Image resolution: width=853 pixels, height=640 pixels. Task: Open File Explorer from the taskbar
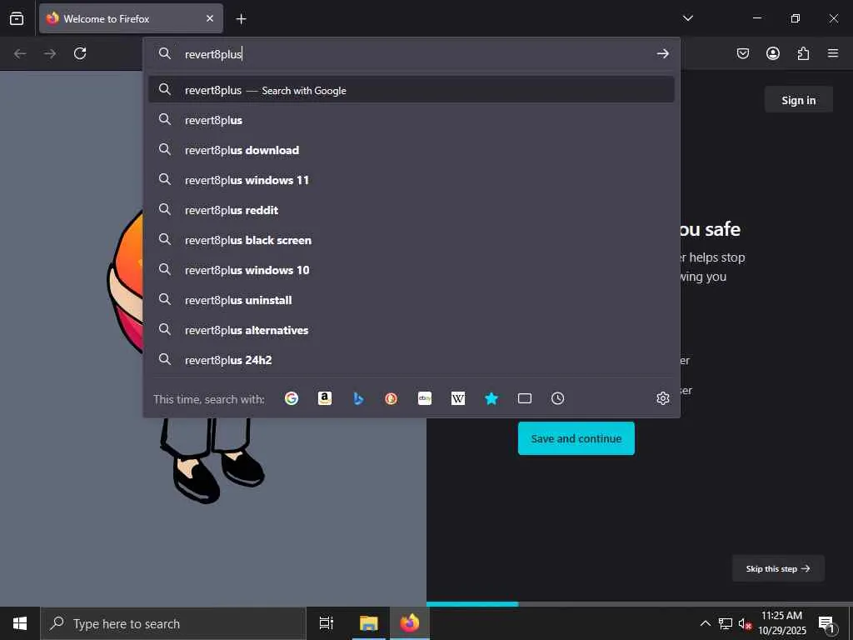(369, 623)
